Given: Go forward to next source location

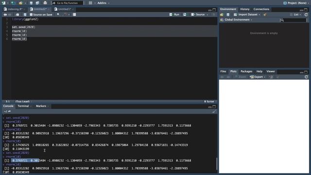Looking at the screenshot, I should click(x=10, y=15).
